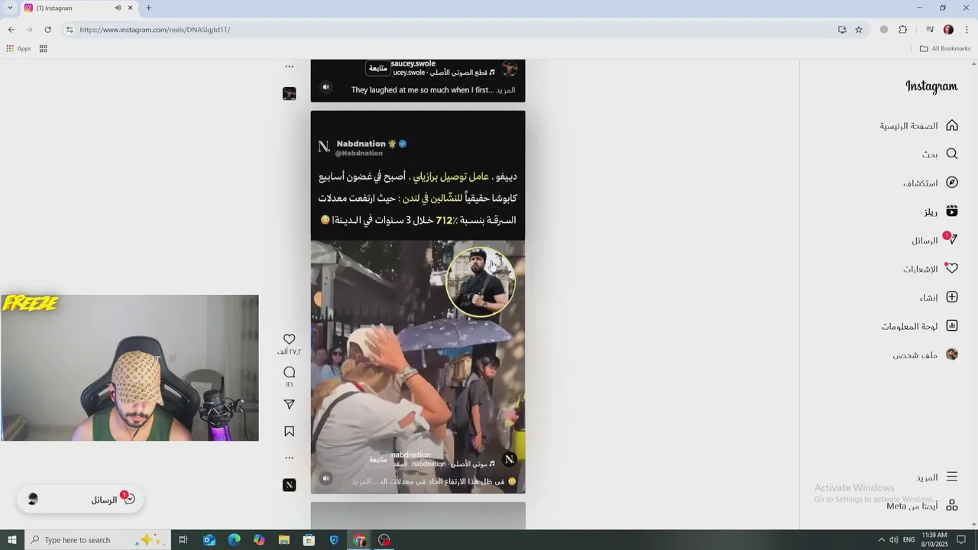
Task: Launch Microsoft Edge from taskbar
Action: (x=235, y=540)
